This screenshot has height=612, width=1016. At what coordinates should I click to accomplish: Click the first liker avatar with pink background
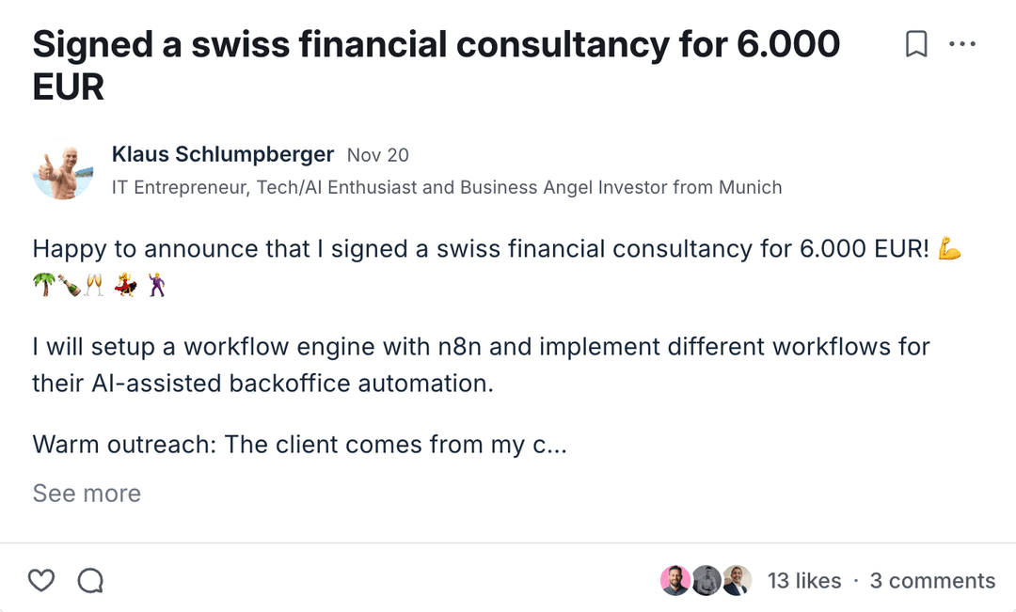click(675, 581)
